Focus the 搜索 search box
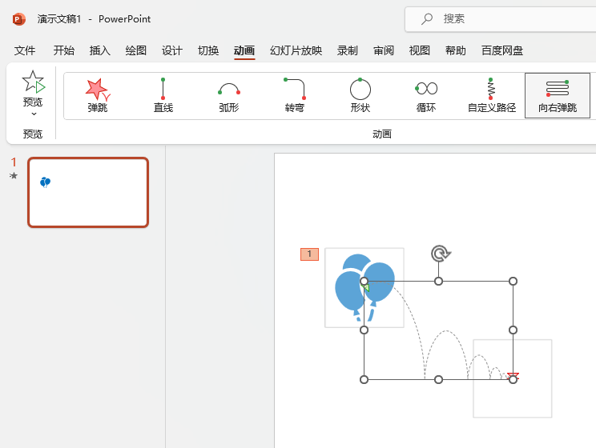596x448 pixels. 501,19
